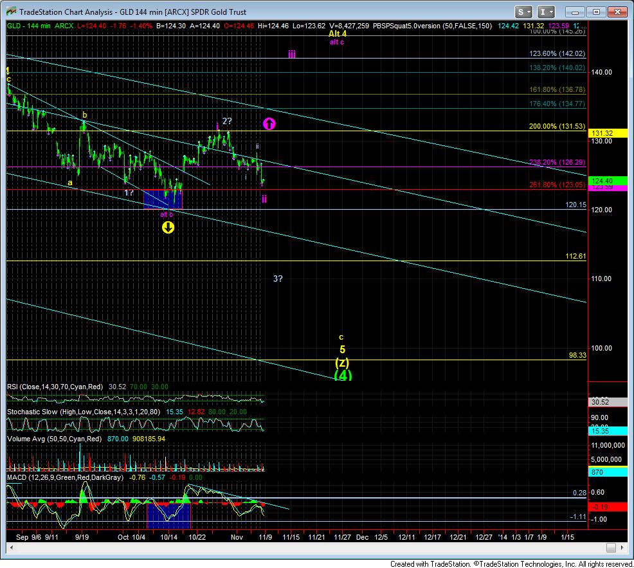Click the 'GLD - 144 min' symbol label

29,26
